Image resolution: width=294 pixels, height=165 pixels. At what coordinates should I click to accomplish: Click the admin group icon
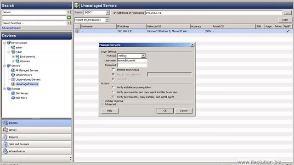pyautogui.click(x=13, y=48)
